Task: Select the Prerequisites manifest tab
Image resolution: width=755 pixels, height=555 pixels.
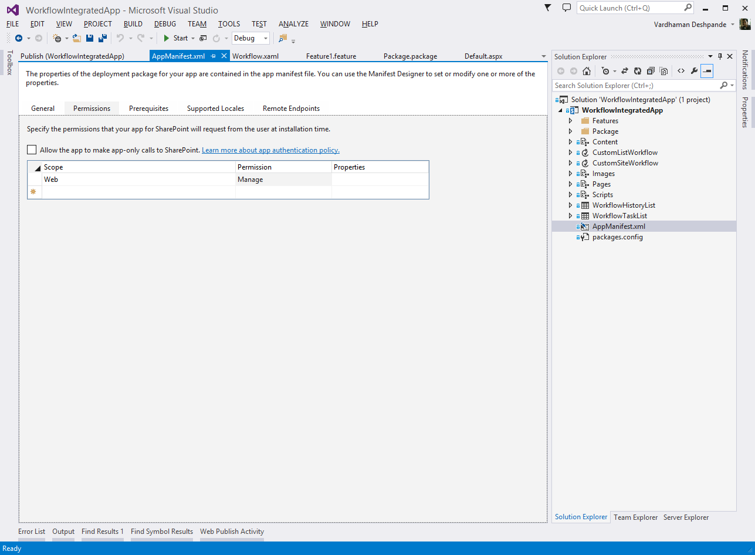Action: [148, 109]
